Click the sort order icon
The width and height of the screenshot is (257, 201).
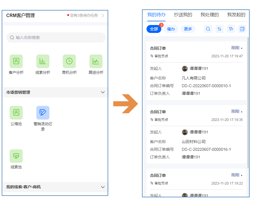[x=219, y=29]
